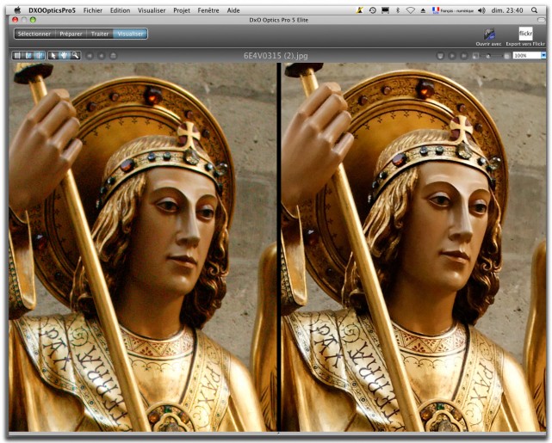Image resolution: width=552 pixels, height=443 pixels.
Task: Switch to the Préparer tab
Action: click(x=71, y=34)
